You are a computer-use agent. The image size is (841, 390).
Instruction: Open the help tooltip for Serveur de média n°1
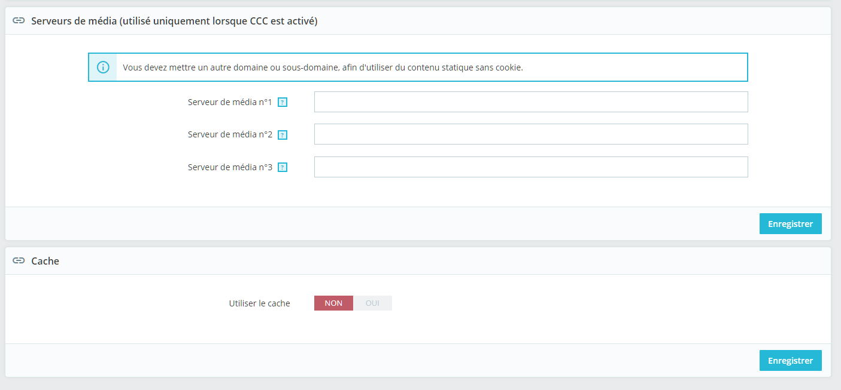[x=283, y=102]
